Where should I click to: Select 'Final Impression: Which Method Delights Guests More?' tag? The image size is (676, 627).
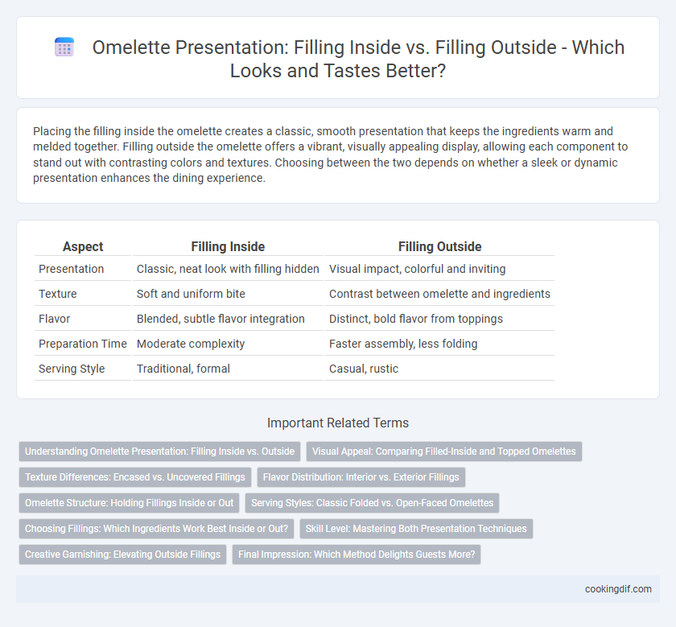click(357, 555)
